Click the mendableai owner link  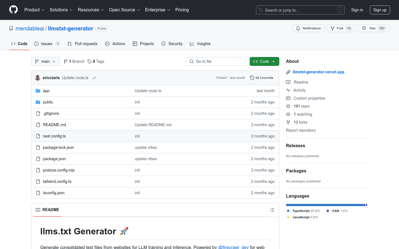30,28
